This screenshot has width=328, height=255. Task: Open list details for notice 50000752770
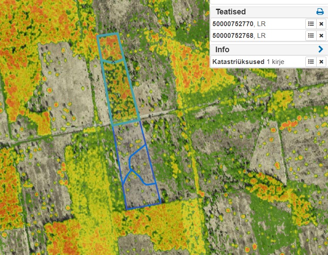click(311, 24)
